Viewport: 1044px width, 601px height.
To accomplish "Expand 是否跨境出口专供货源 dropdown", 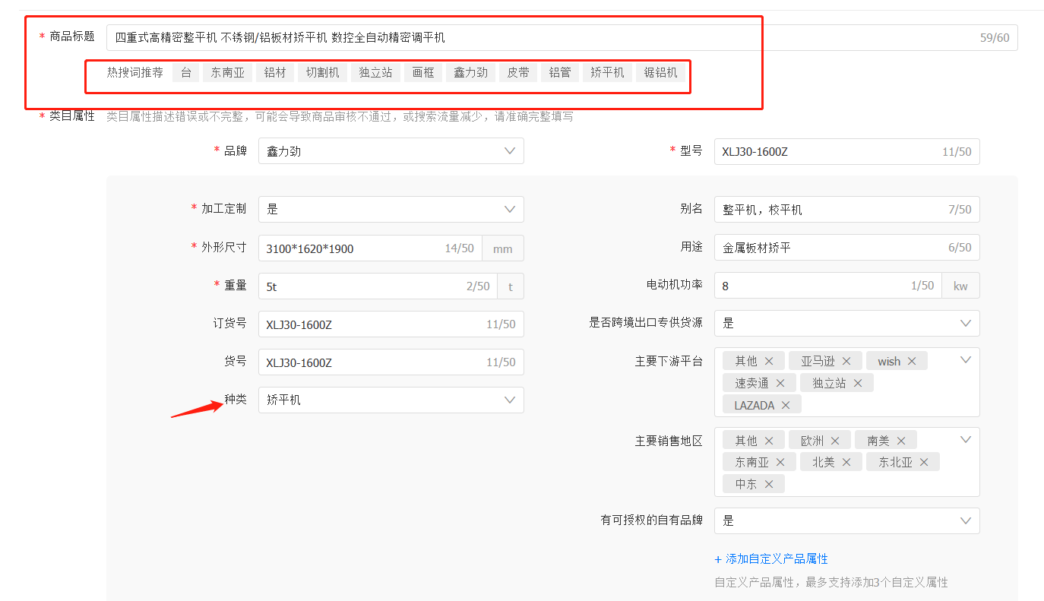I will tap(846, 323).
